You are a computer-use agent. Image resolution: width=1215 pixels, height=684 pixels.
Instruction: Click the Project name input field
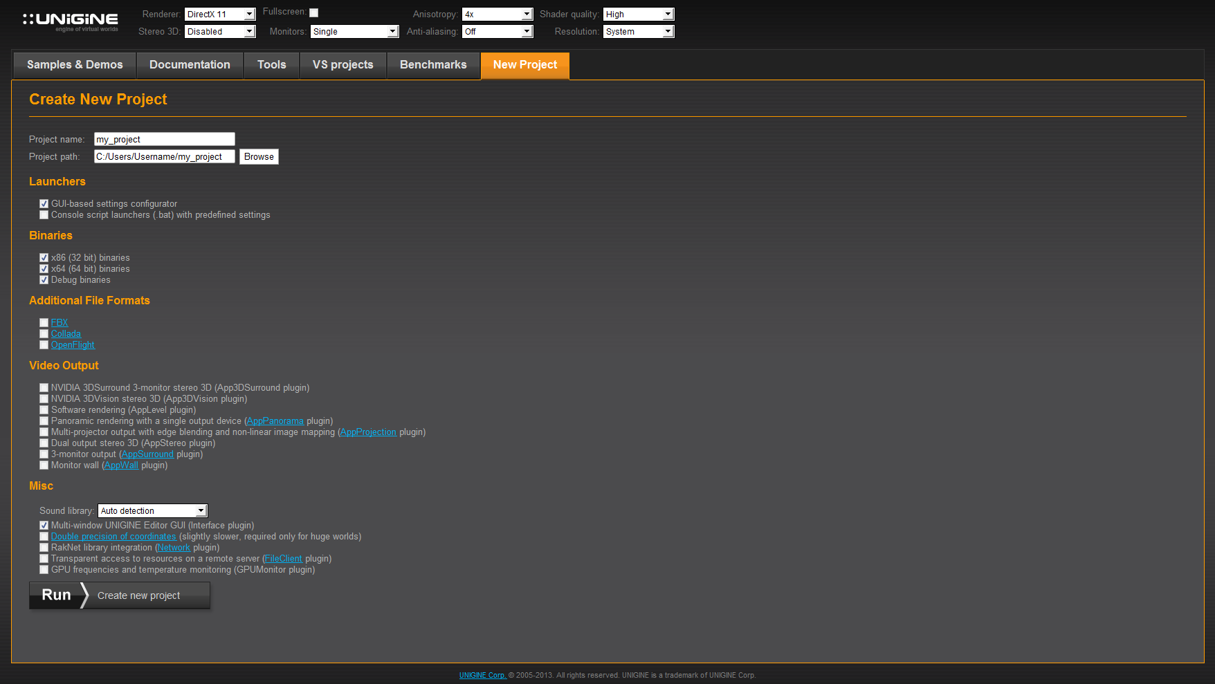(165, 139)
